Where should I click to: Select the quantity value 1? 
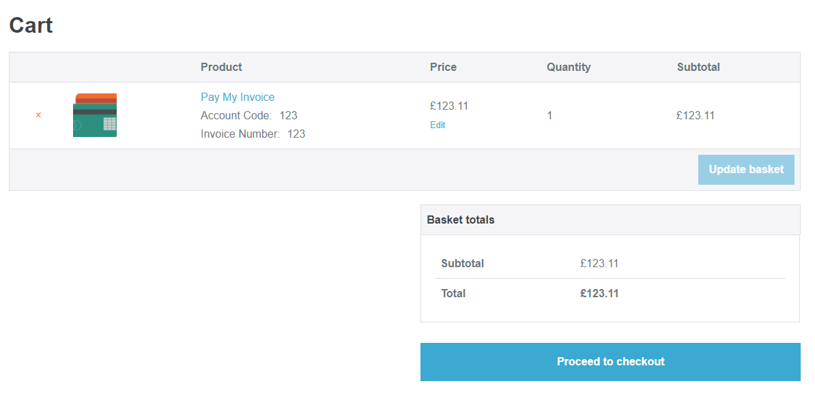coord(550,116)
